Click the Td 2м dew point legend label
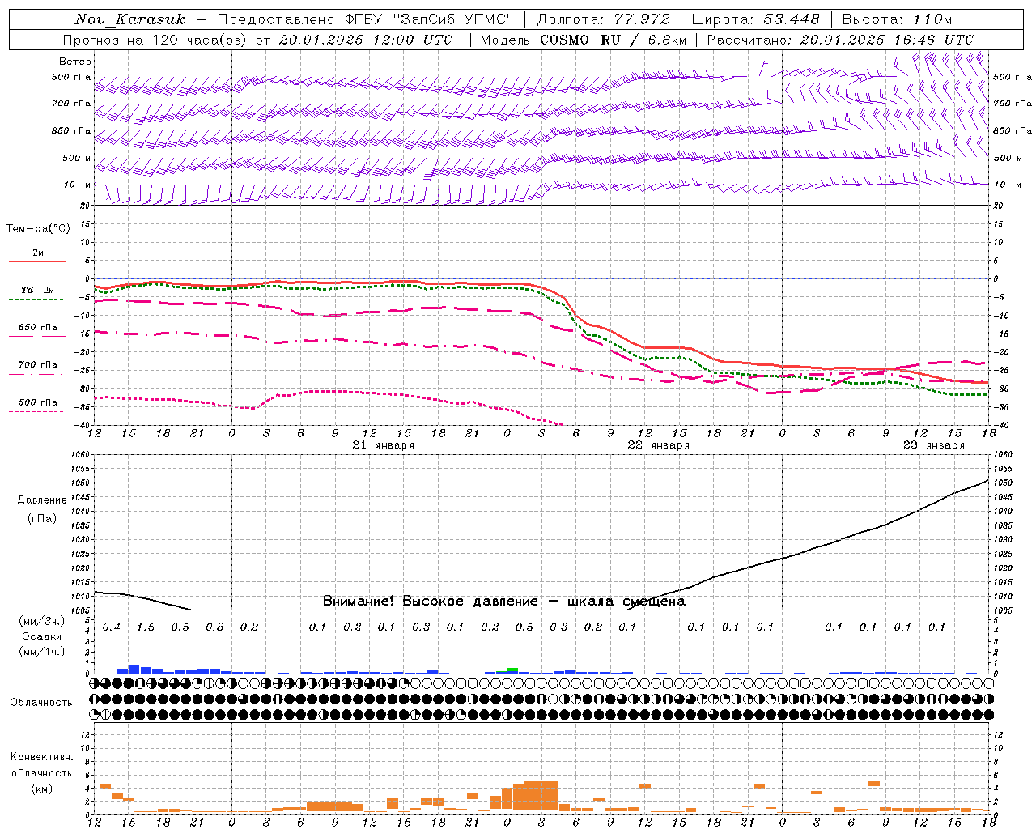The image size is (1036, 829). tap(37, 290)
